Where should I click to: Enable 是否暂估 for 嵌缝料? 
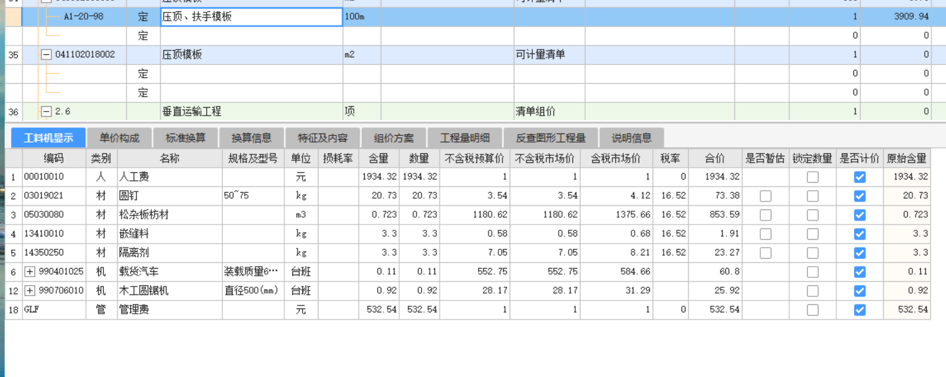coord(766,234)
